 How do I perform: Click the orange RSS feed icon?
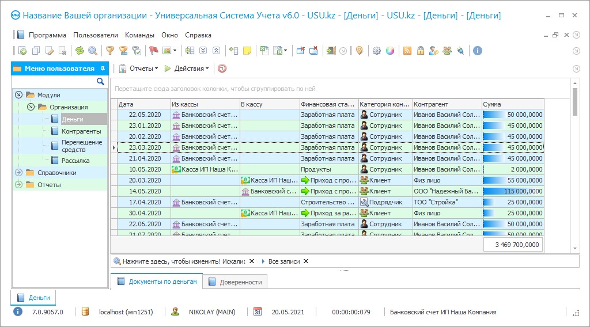tap(407, 51)
